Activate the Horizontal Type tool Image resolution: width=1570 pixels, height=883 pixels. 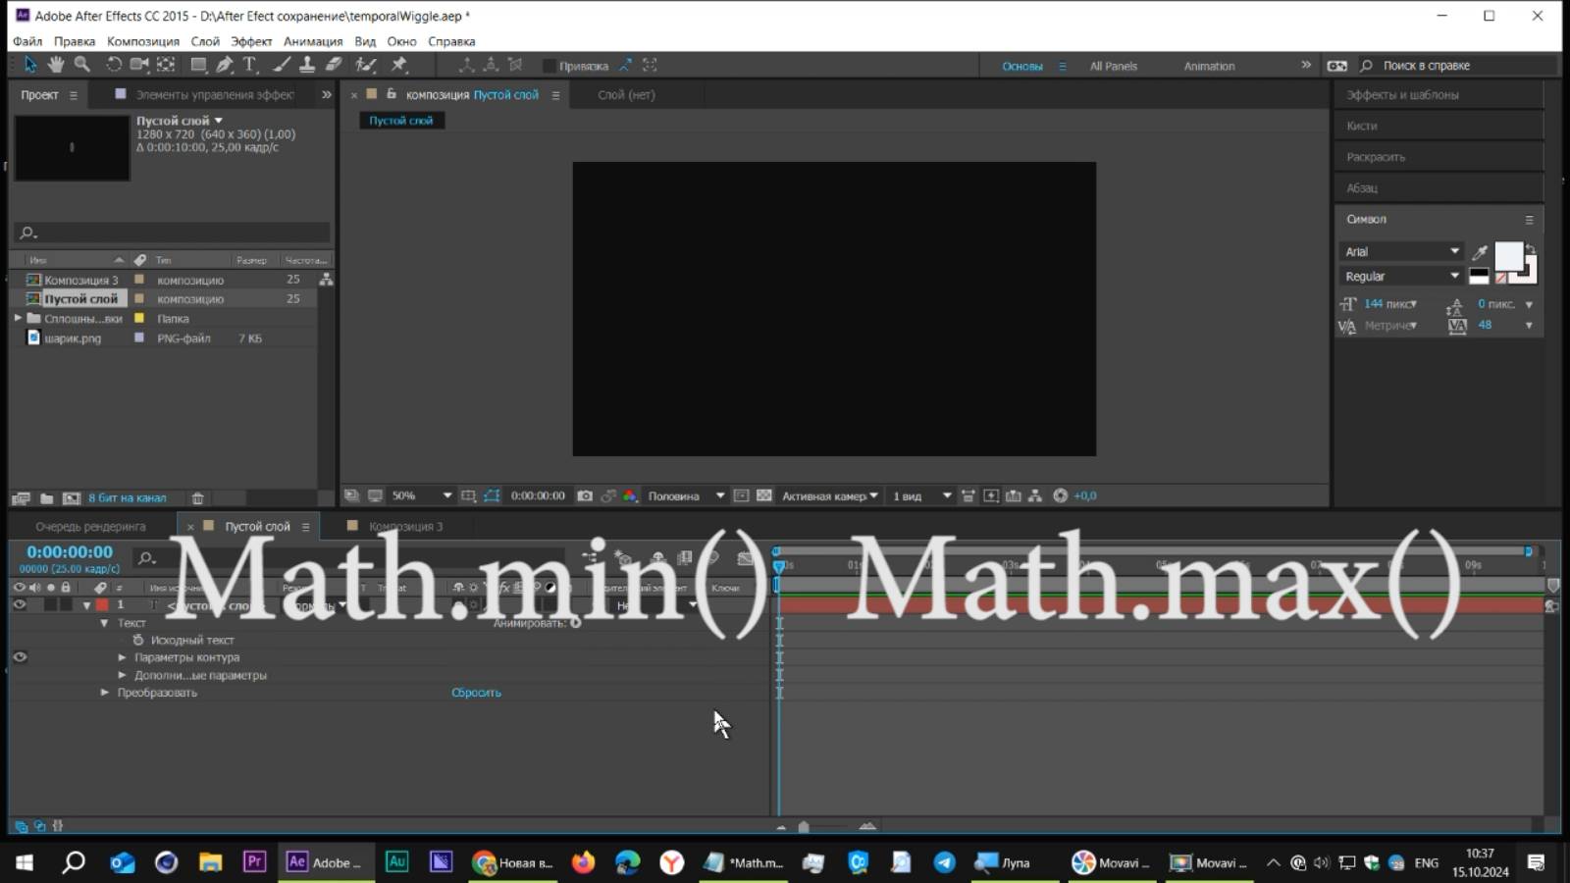pyautogui.click(x=250, y=65)
